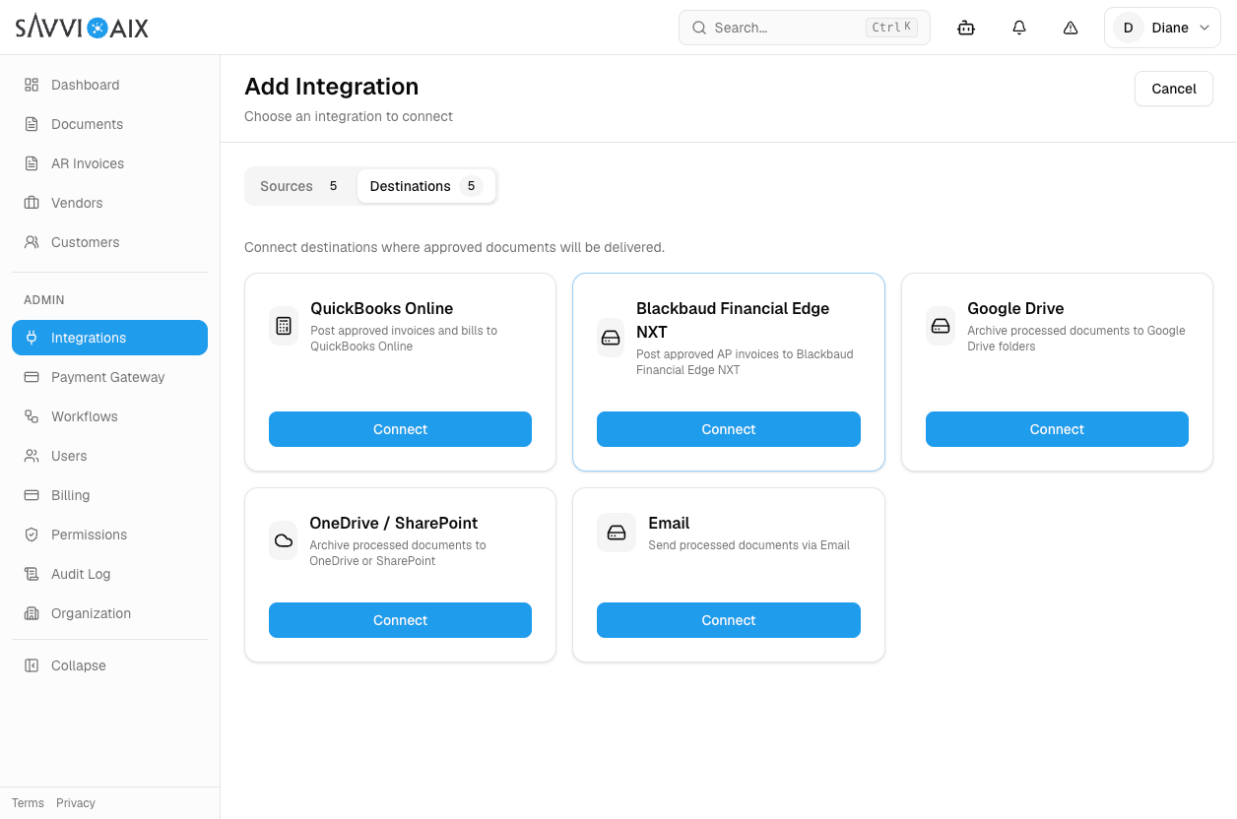Click the Email destination card icon
Image resolution: width=1237 pixels, height=819 pixels.
click(x=617, y=533)
